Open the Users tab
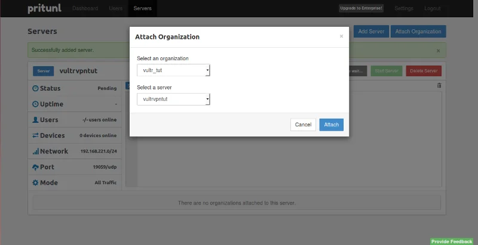Image resolution: width=478 pixels, height=245 pixels. pyautogui.click(x=115, y=8)
